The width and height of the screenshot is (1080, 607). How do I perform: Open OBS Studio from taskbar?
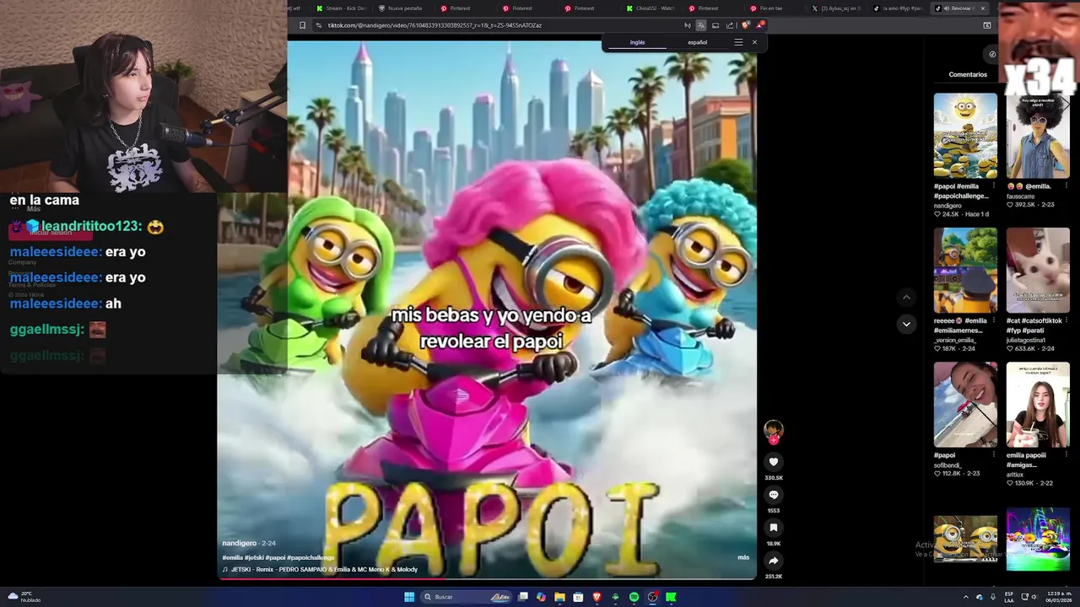652,597
